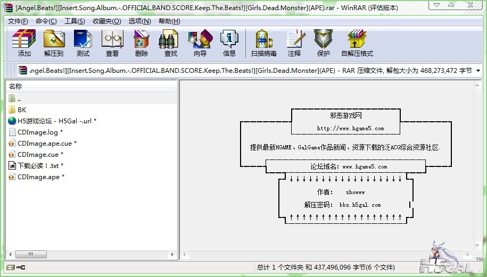Click the 下载必读！.txt file icon
Screen dimensions: 487x277
pyautogui.click(x=12, y=166)
